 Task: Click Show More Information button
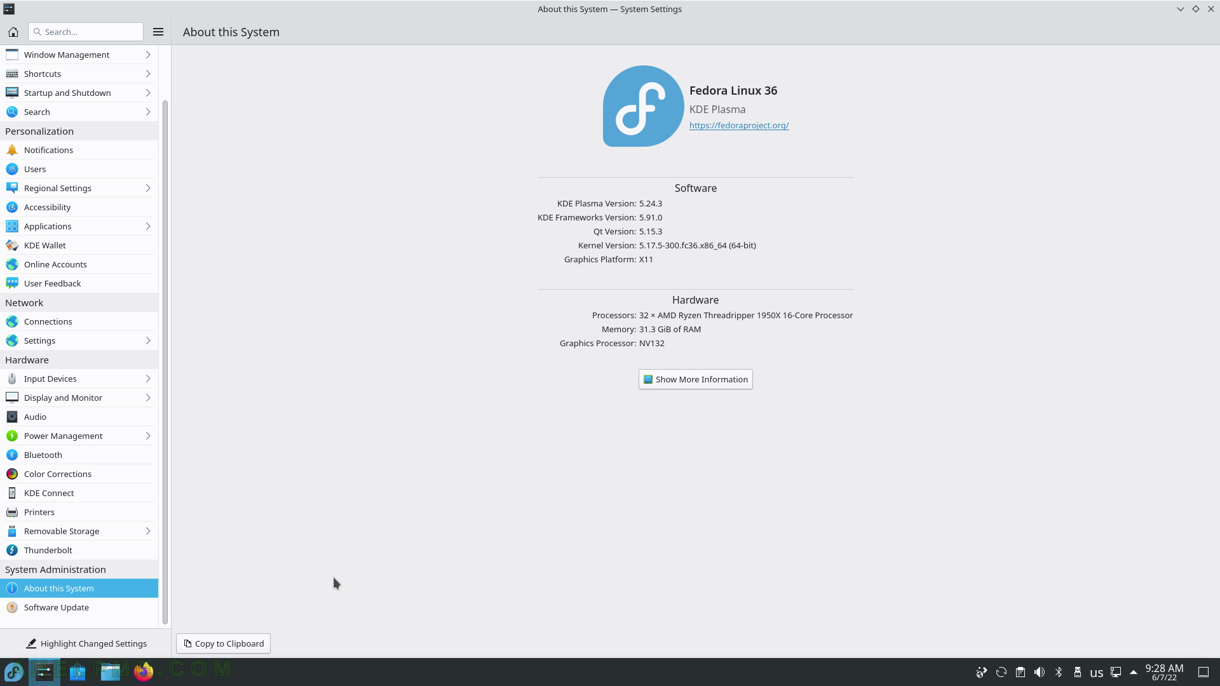tap(695, 379)
